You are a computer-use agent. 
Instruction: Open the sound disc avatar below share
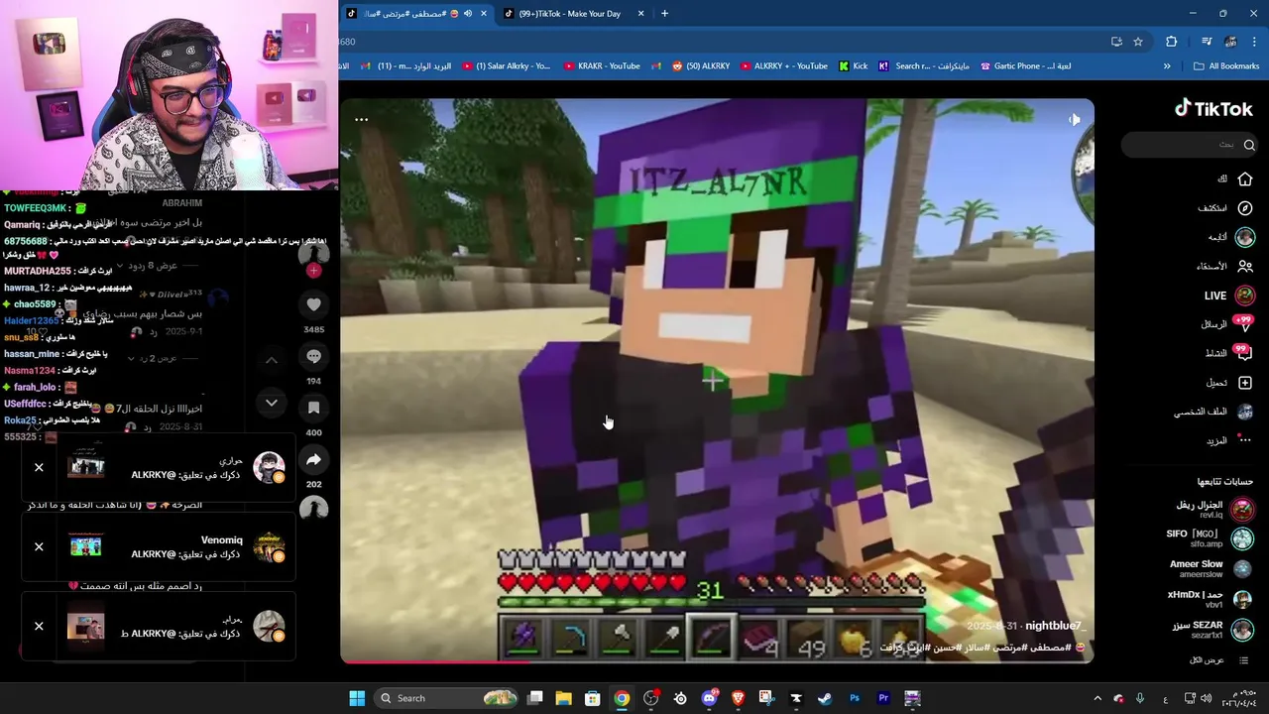point(313,509)
